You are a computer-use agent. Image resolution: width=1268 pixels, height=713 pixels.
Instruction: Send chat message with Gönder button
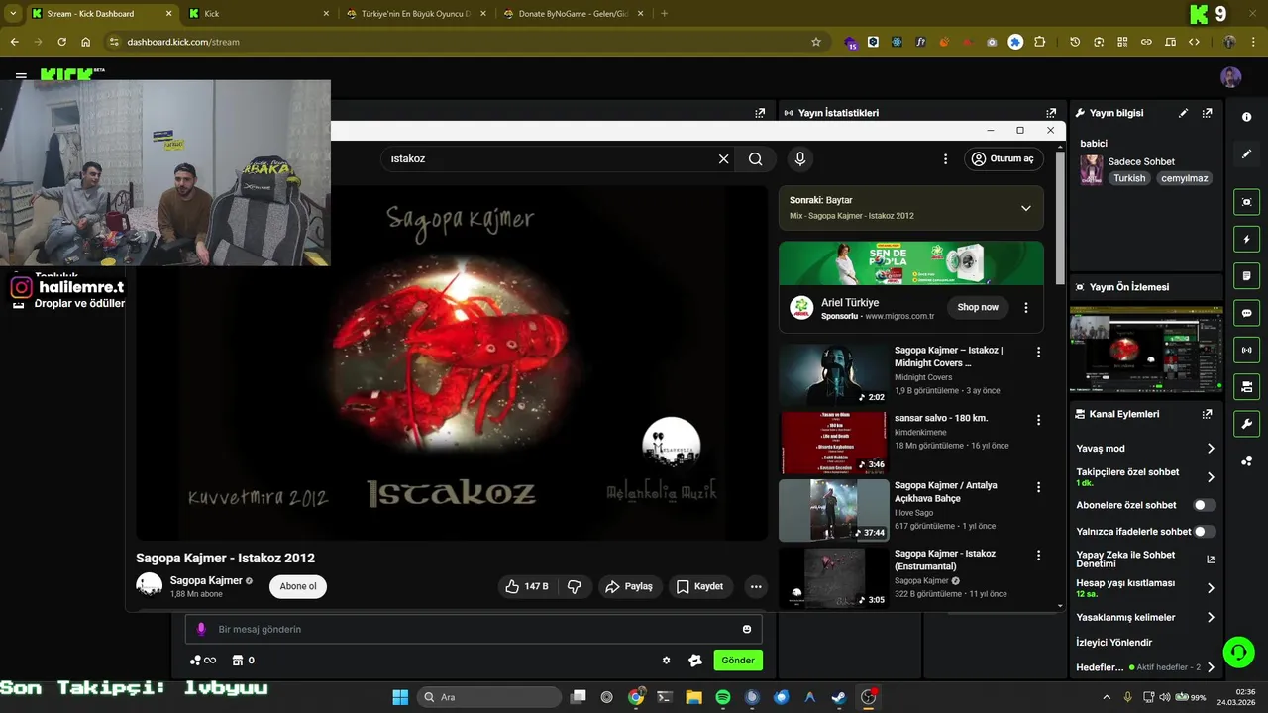coord(738,661)
